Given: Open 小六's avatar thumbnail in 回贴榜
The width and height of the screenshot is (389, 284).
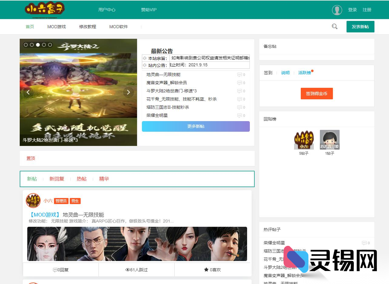Looking at the screenshot, I should [304, 139].
